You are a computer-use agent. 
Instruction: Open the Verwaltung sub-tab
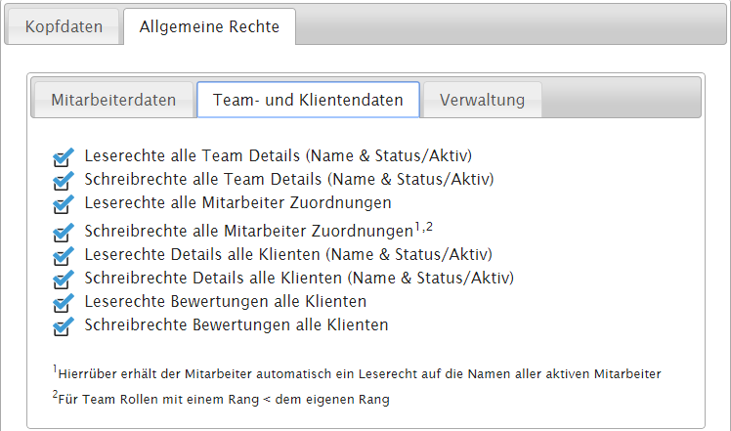pos(482,100)
